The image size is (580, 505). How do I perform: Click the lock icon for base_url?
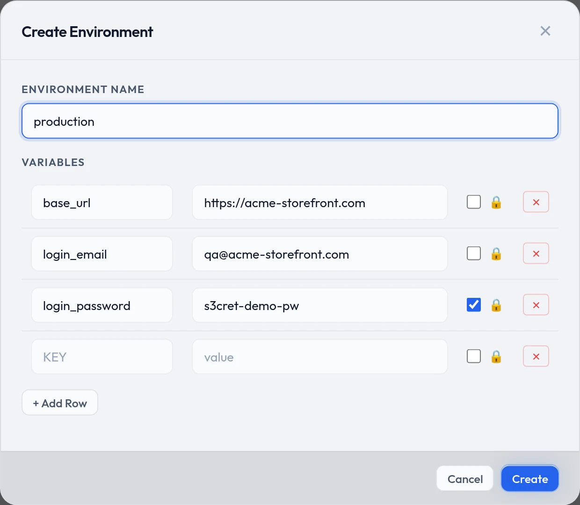(x=496, y=202)
